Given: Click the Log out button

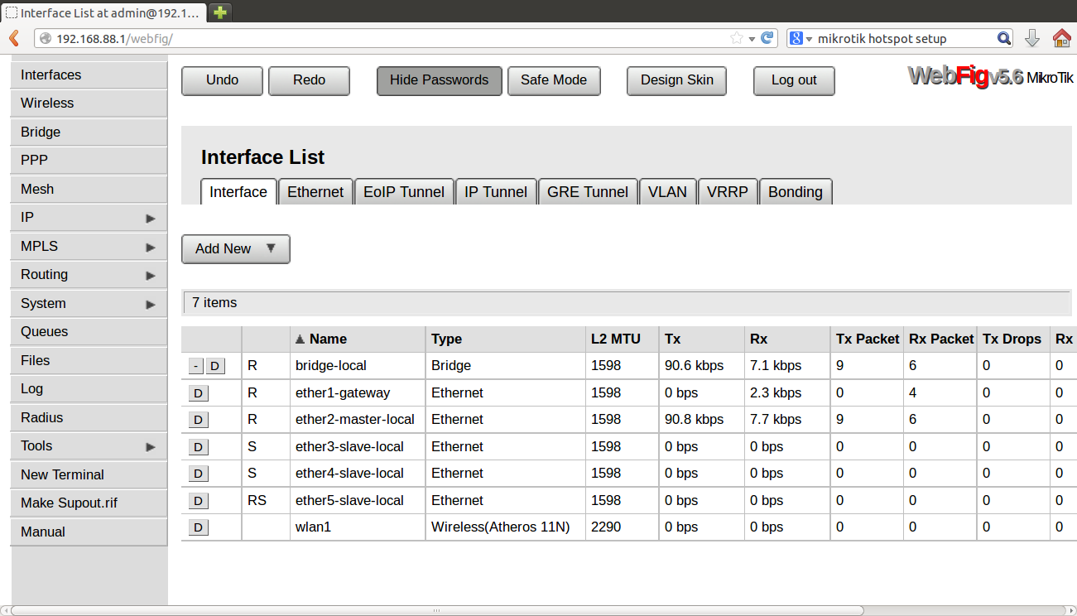Looking at the screenshot, I should (x=794, y=80).
